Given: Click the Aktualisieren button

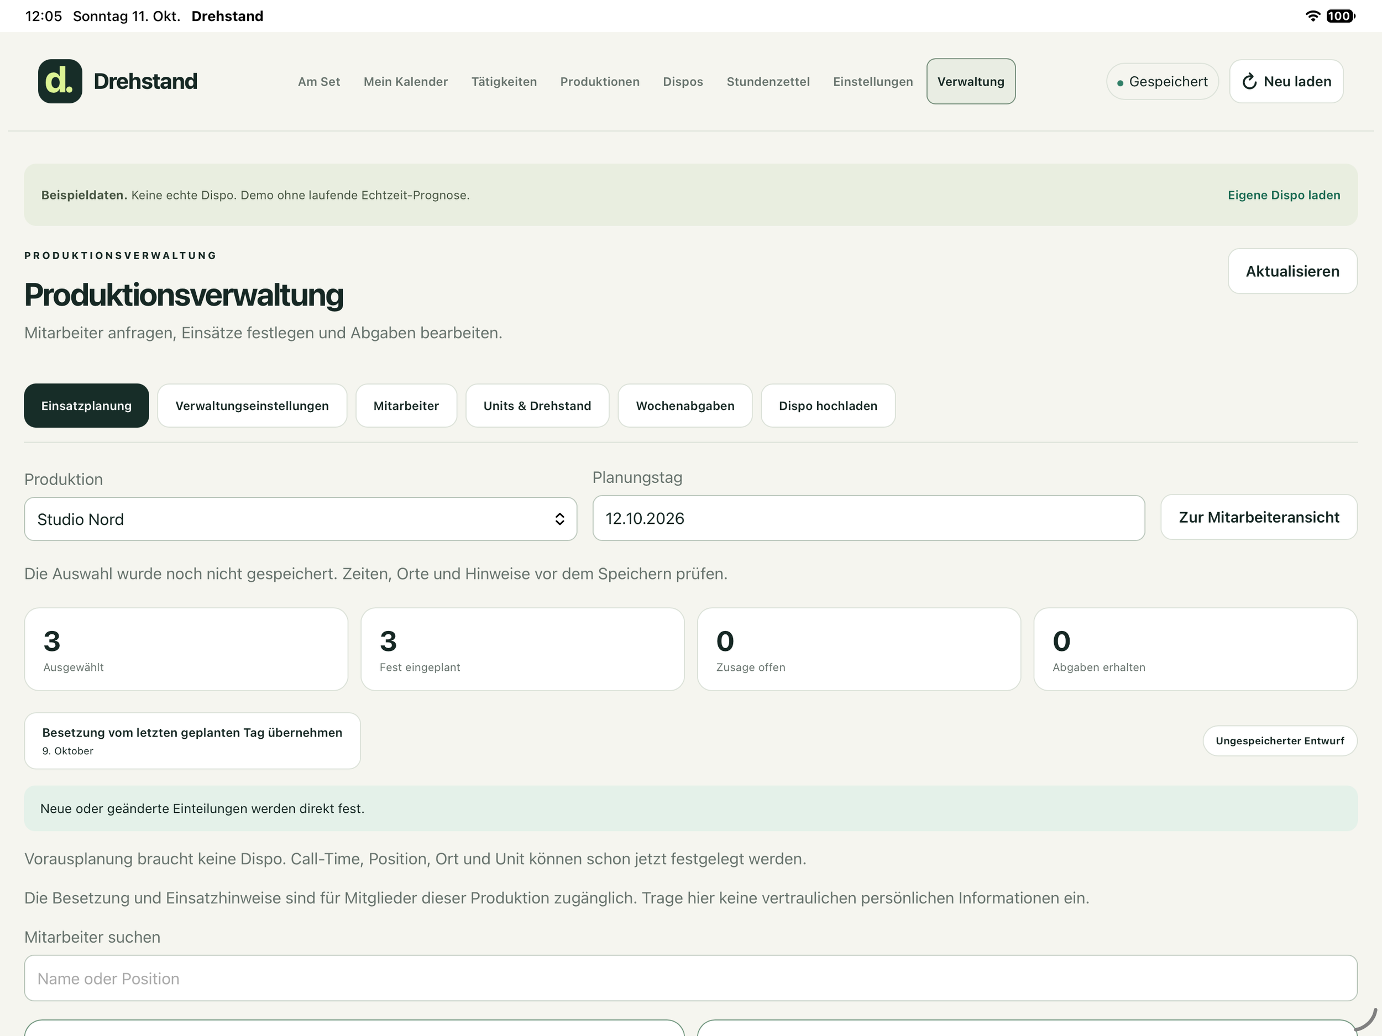Looking at the screenshot, I should 1292,271.
